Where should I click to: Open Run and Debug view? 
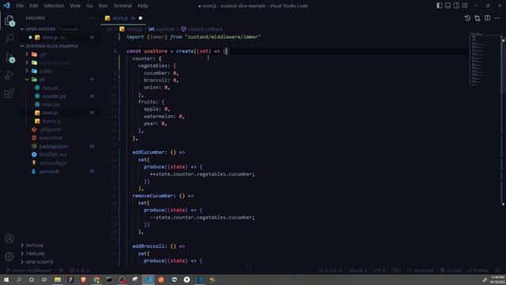(9, 75)
